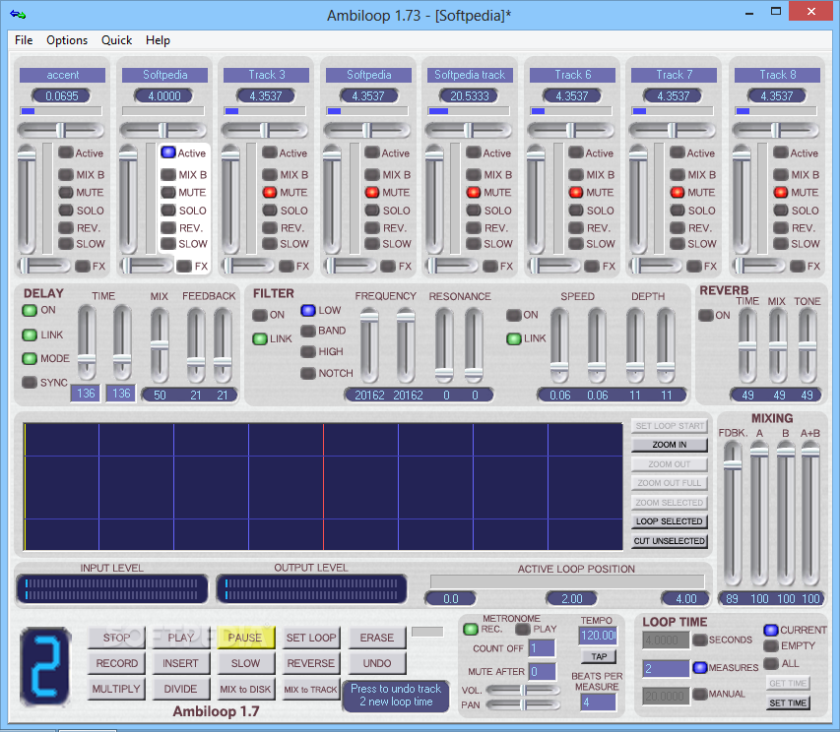Click the yellow PAUSE button
840x732 pixels.
point(245,638)
